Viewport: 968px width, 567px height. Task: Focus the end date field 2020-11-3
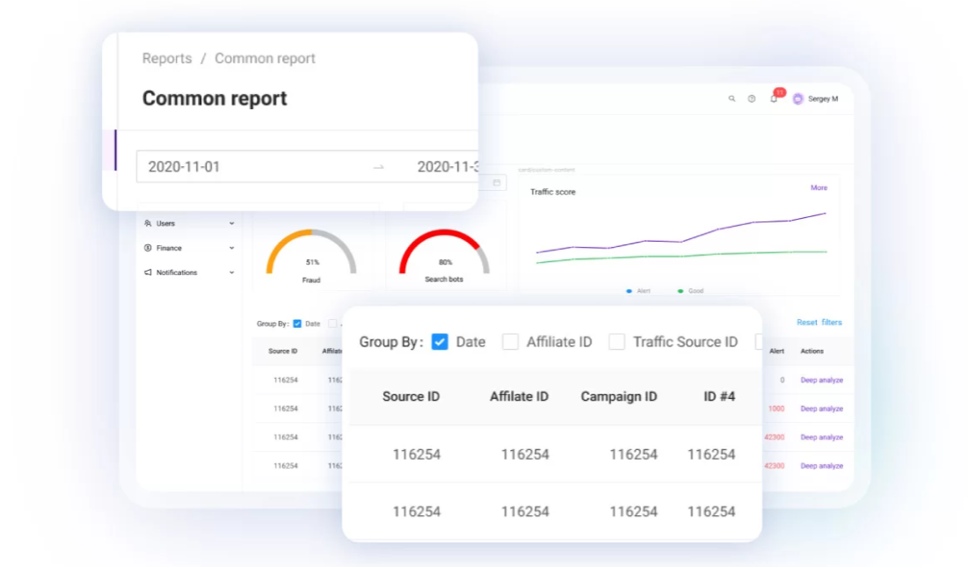pos(448,166)
